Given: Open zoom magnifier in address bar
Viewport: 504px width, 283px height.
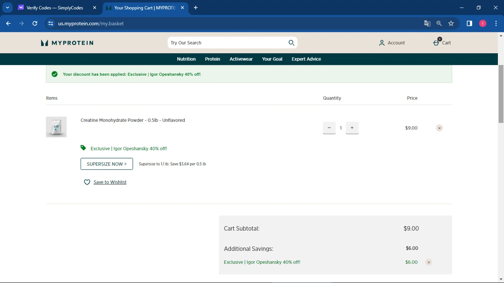Looking at the screenshot, I should pyautogui.click(x=439, y=23).
